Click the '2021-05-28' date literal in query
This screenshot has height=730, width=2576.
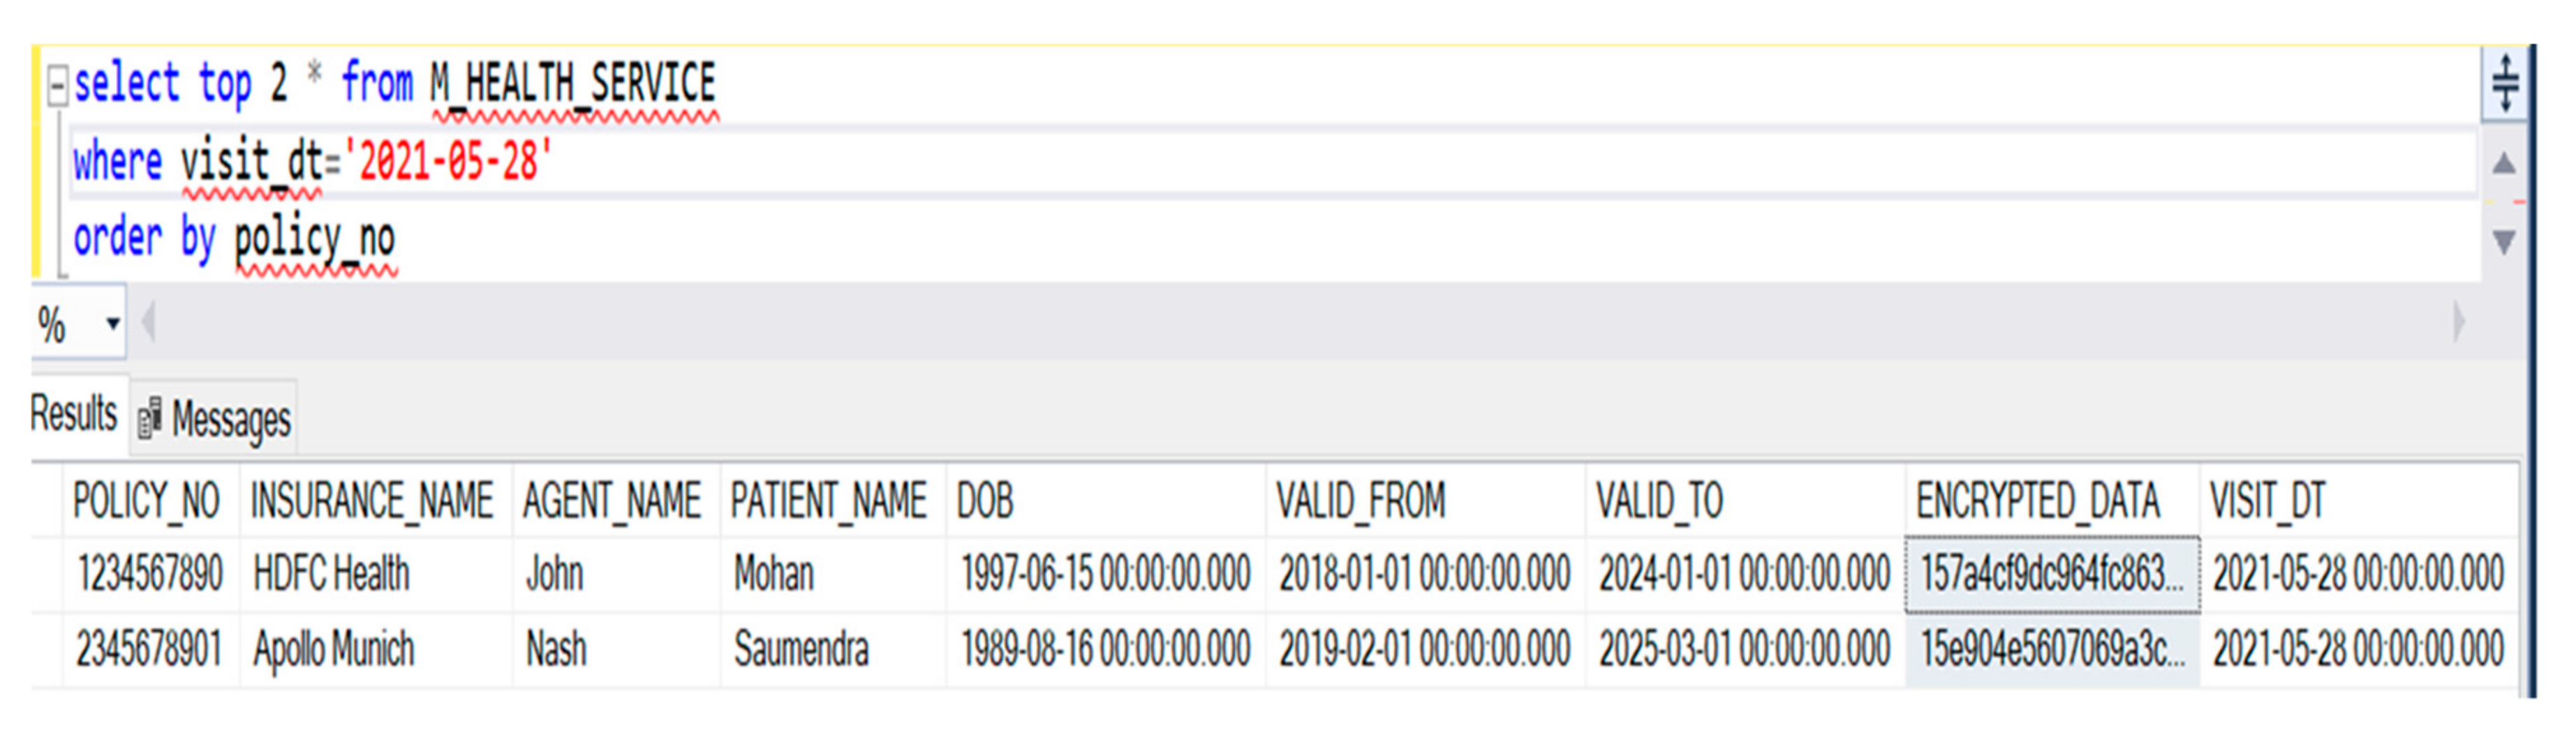(x=448, y=161)
